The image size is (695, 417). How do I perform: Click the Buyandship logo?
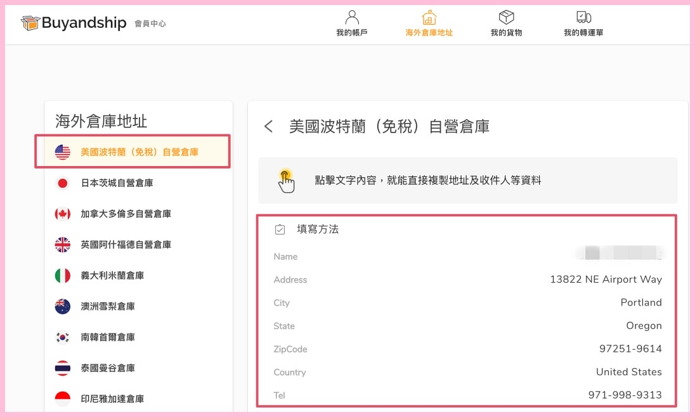coord(74,23)
